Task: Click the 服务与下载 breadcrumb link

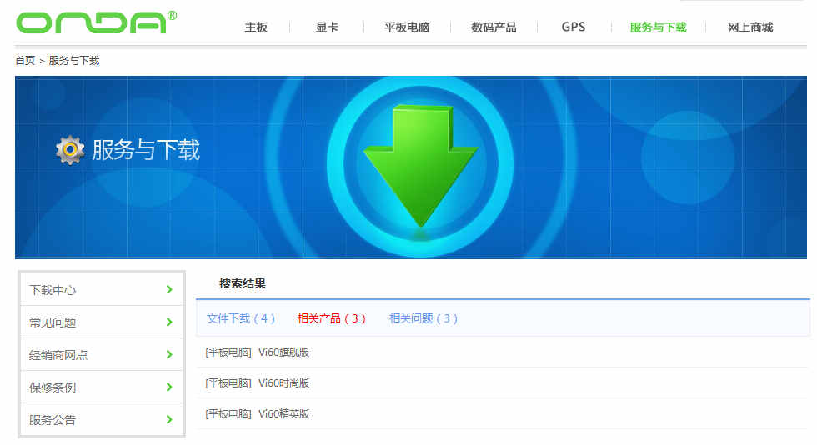Action: [x=74, y=61]
